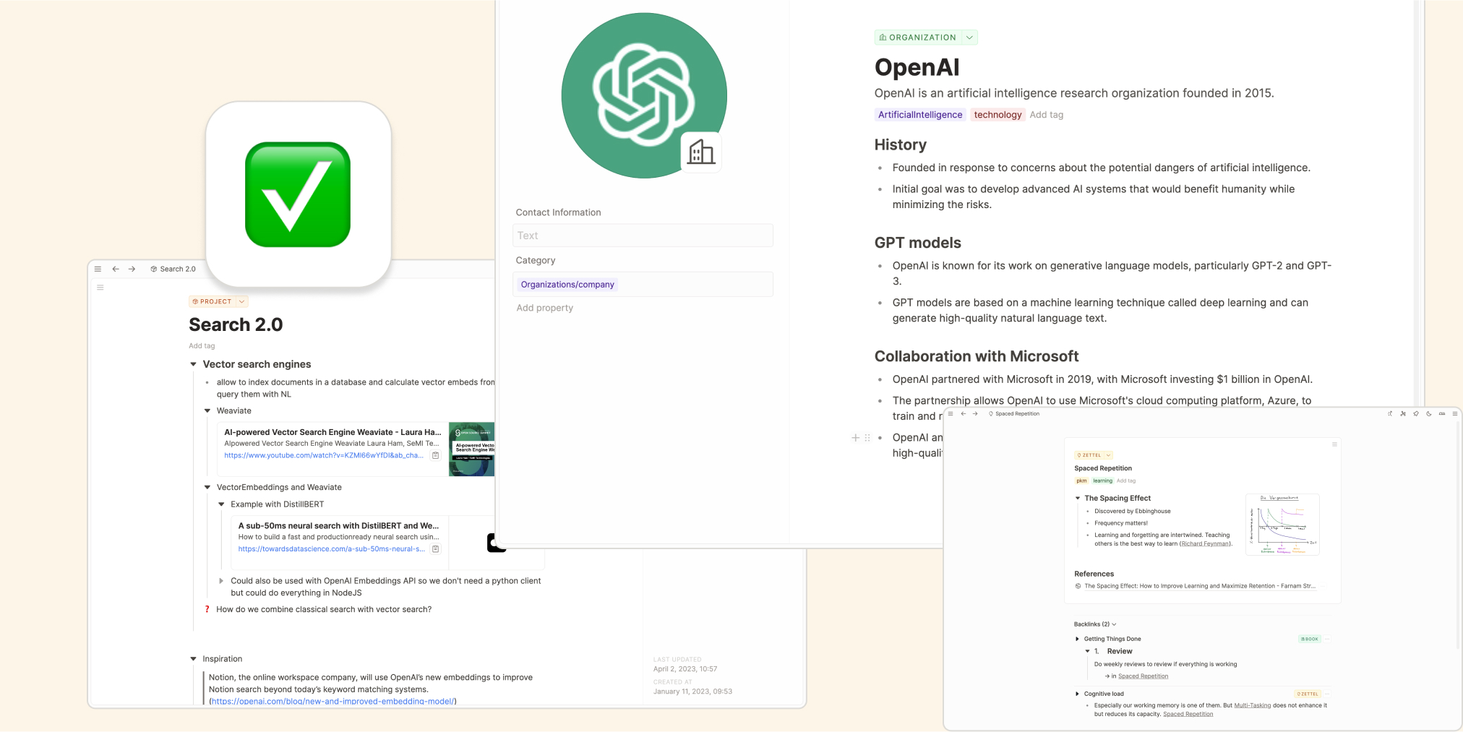Click the Contact Information text field
Image resolution: width=1463 pixels, height=732 pixels.
point(643,236)
